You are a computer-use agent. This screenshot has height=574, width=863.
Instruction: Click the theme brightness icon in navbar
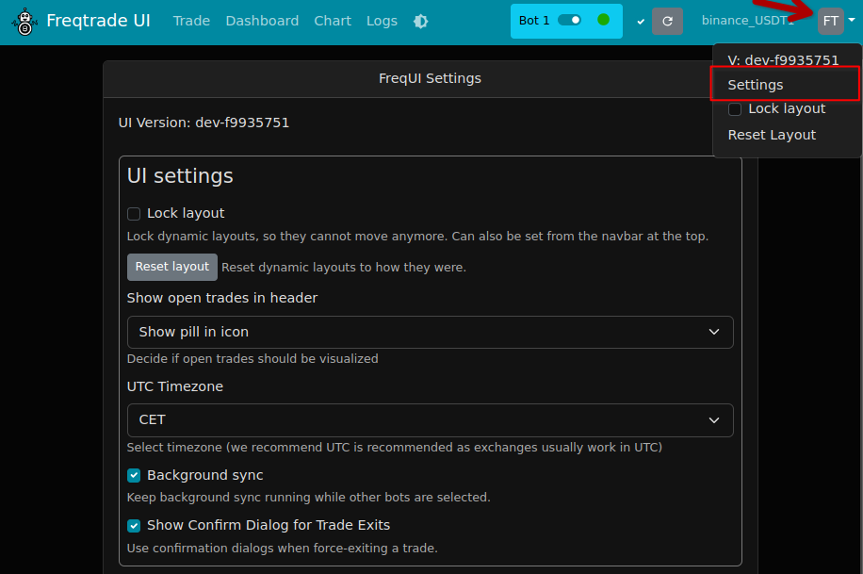click(x=420, y=21)
